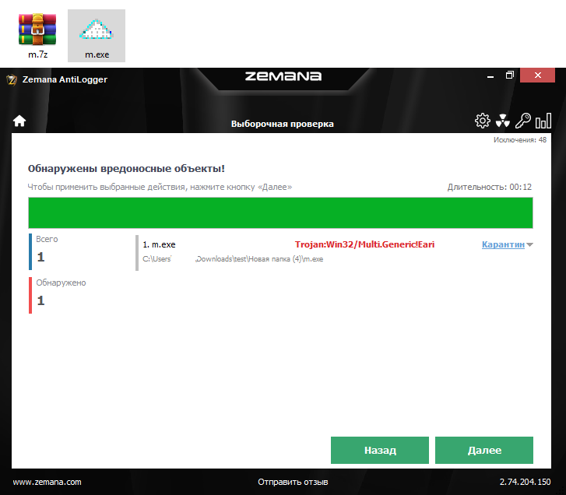
Task: Click the Zemana AntiLogger app logo
Action: (x=12, y=79)
